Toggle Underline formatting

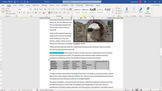24,13
